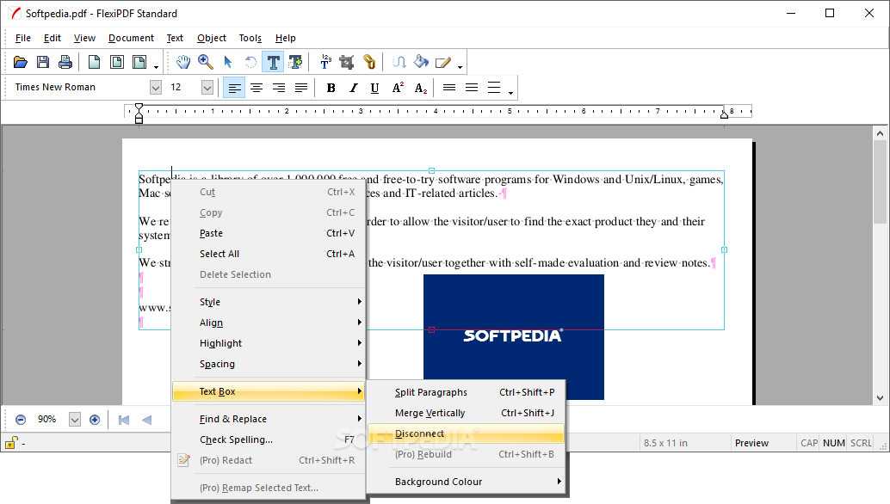Apply superscript with the A² icon
The image size is (890, 504).
click(x=398, y=88)
